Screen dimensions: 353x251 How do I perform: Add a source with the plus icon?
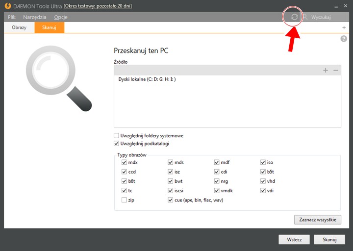[x=326, y=71]
